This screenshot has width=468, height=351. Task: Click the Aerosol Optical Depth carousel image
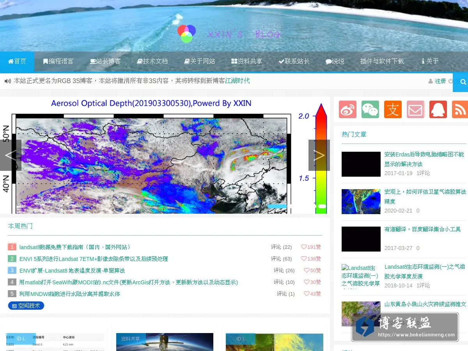(165, 155)
